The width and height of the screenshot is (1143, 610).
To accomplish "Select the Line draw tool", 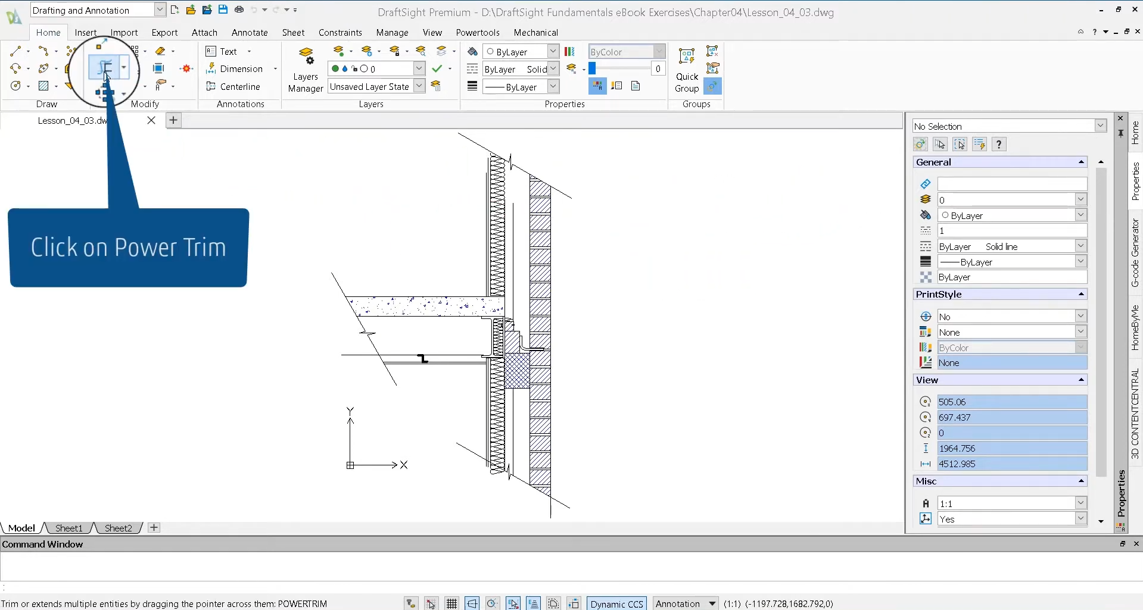I will pyautogui.click(x=15, y=51).
